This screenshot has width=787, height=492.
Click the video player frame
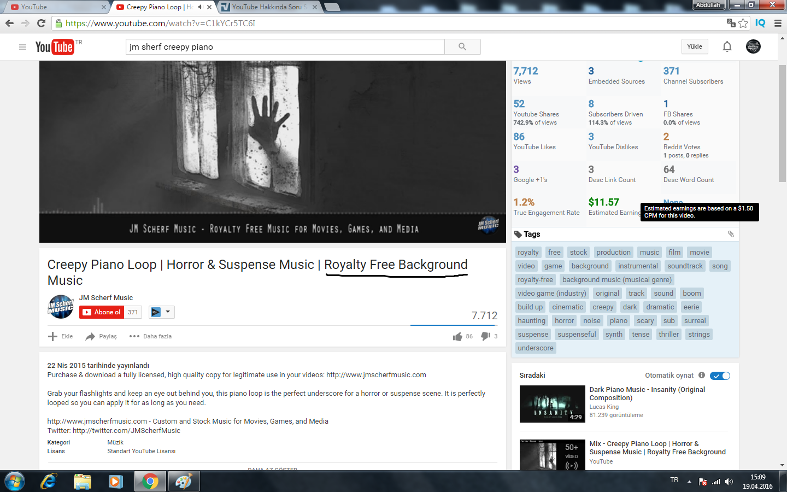coord(273,151)
